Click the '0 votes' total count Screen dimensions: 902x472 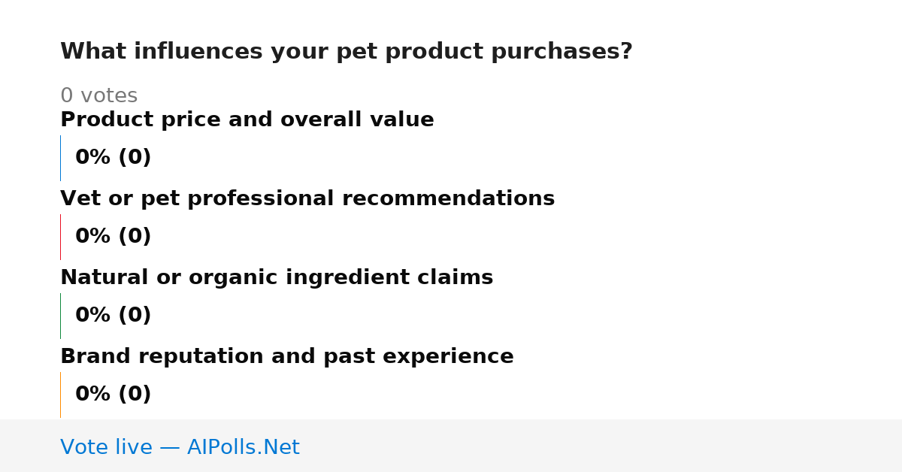coord(99,96)
